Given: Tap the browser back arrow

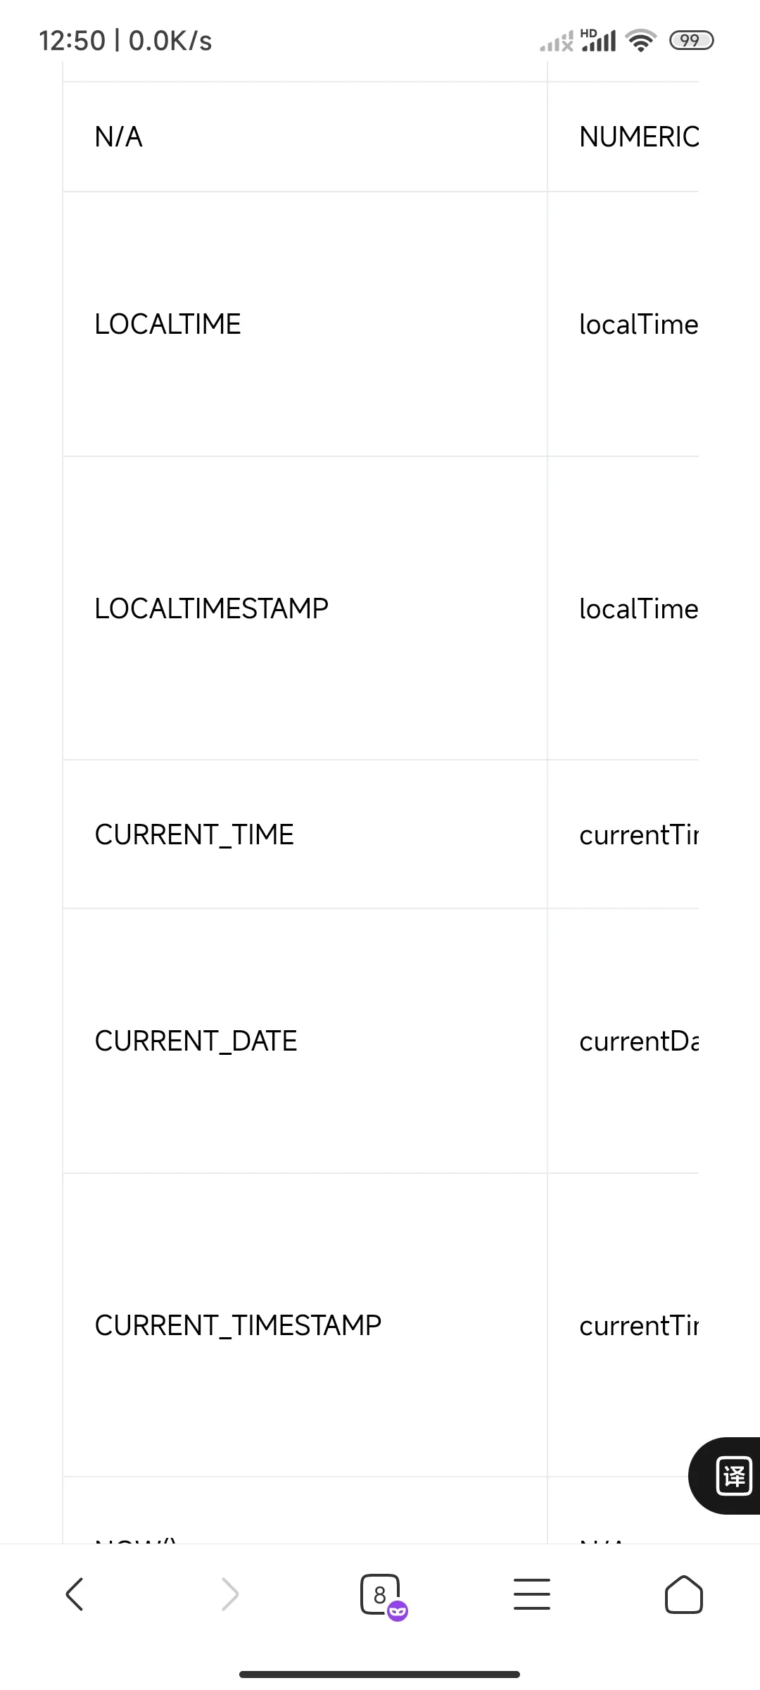Looking at the screenshot, I should coord(75,1594).
